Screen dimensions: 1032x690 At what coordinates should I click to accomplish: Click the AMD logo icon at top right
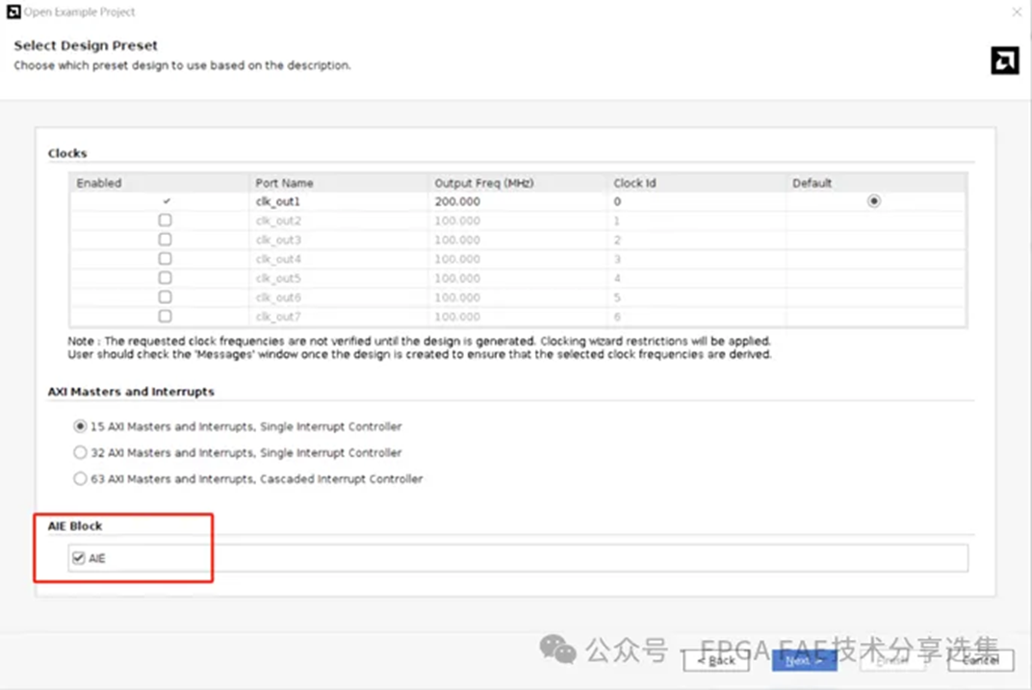[x=1004, y=61]
